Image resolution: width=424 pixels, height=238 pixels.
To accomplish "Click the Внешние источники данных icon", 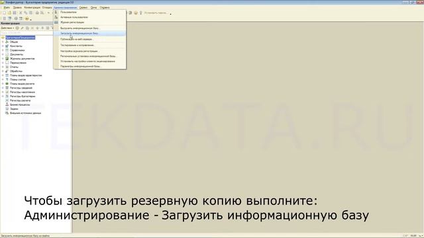I will click(7, 113).
